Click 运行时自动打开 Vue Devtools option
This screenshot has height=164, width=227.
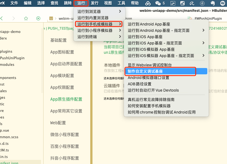coord(153,90)
